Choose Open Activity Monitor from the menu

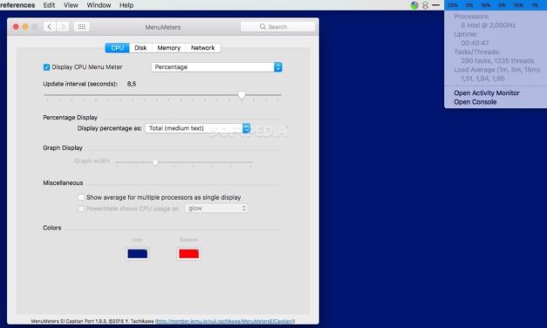click(486, 92)
